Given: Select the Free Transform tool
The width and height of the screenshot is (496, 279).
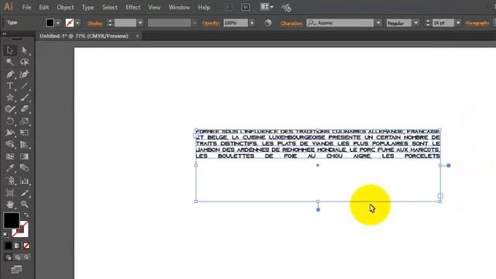Looking at the screenshot, I should click(x=24, y=133).
